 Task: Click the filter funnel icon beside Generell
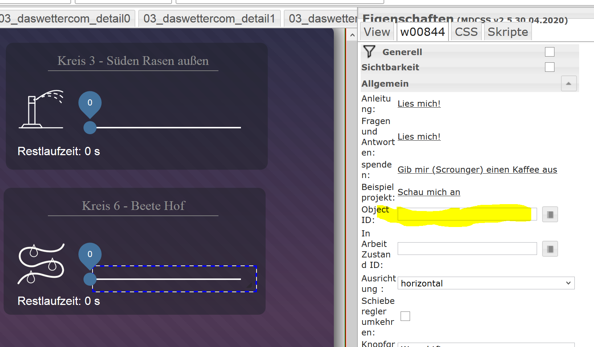click(369, 51)
